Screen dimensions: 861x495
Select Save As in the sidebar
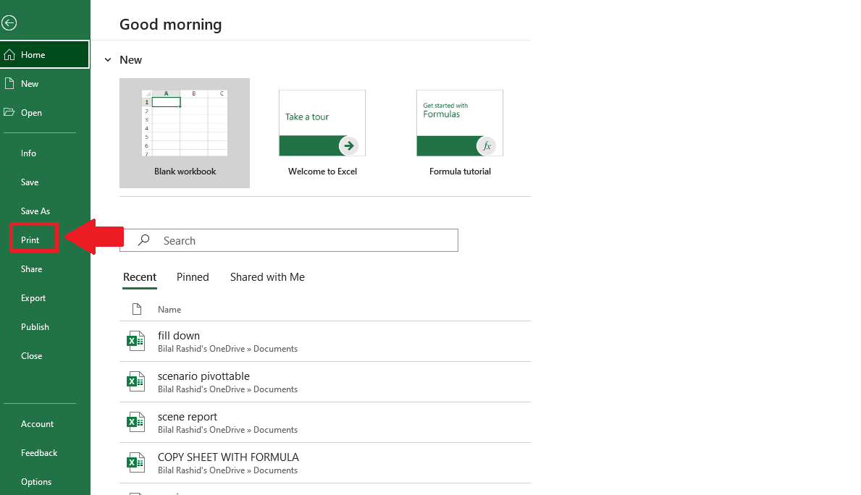click(x=35, y=211)
